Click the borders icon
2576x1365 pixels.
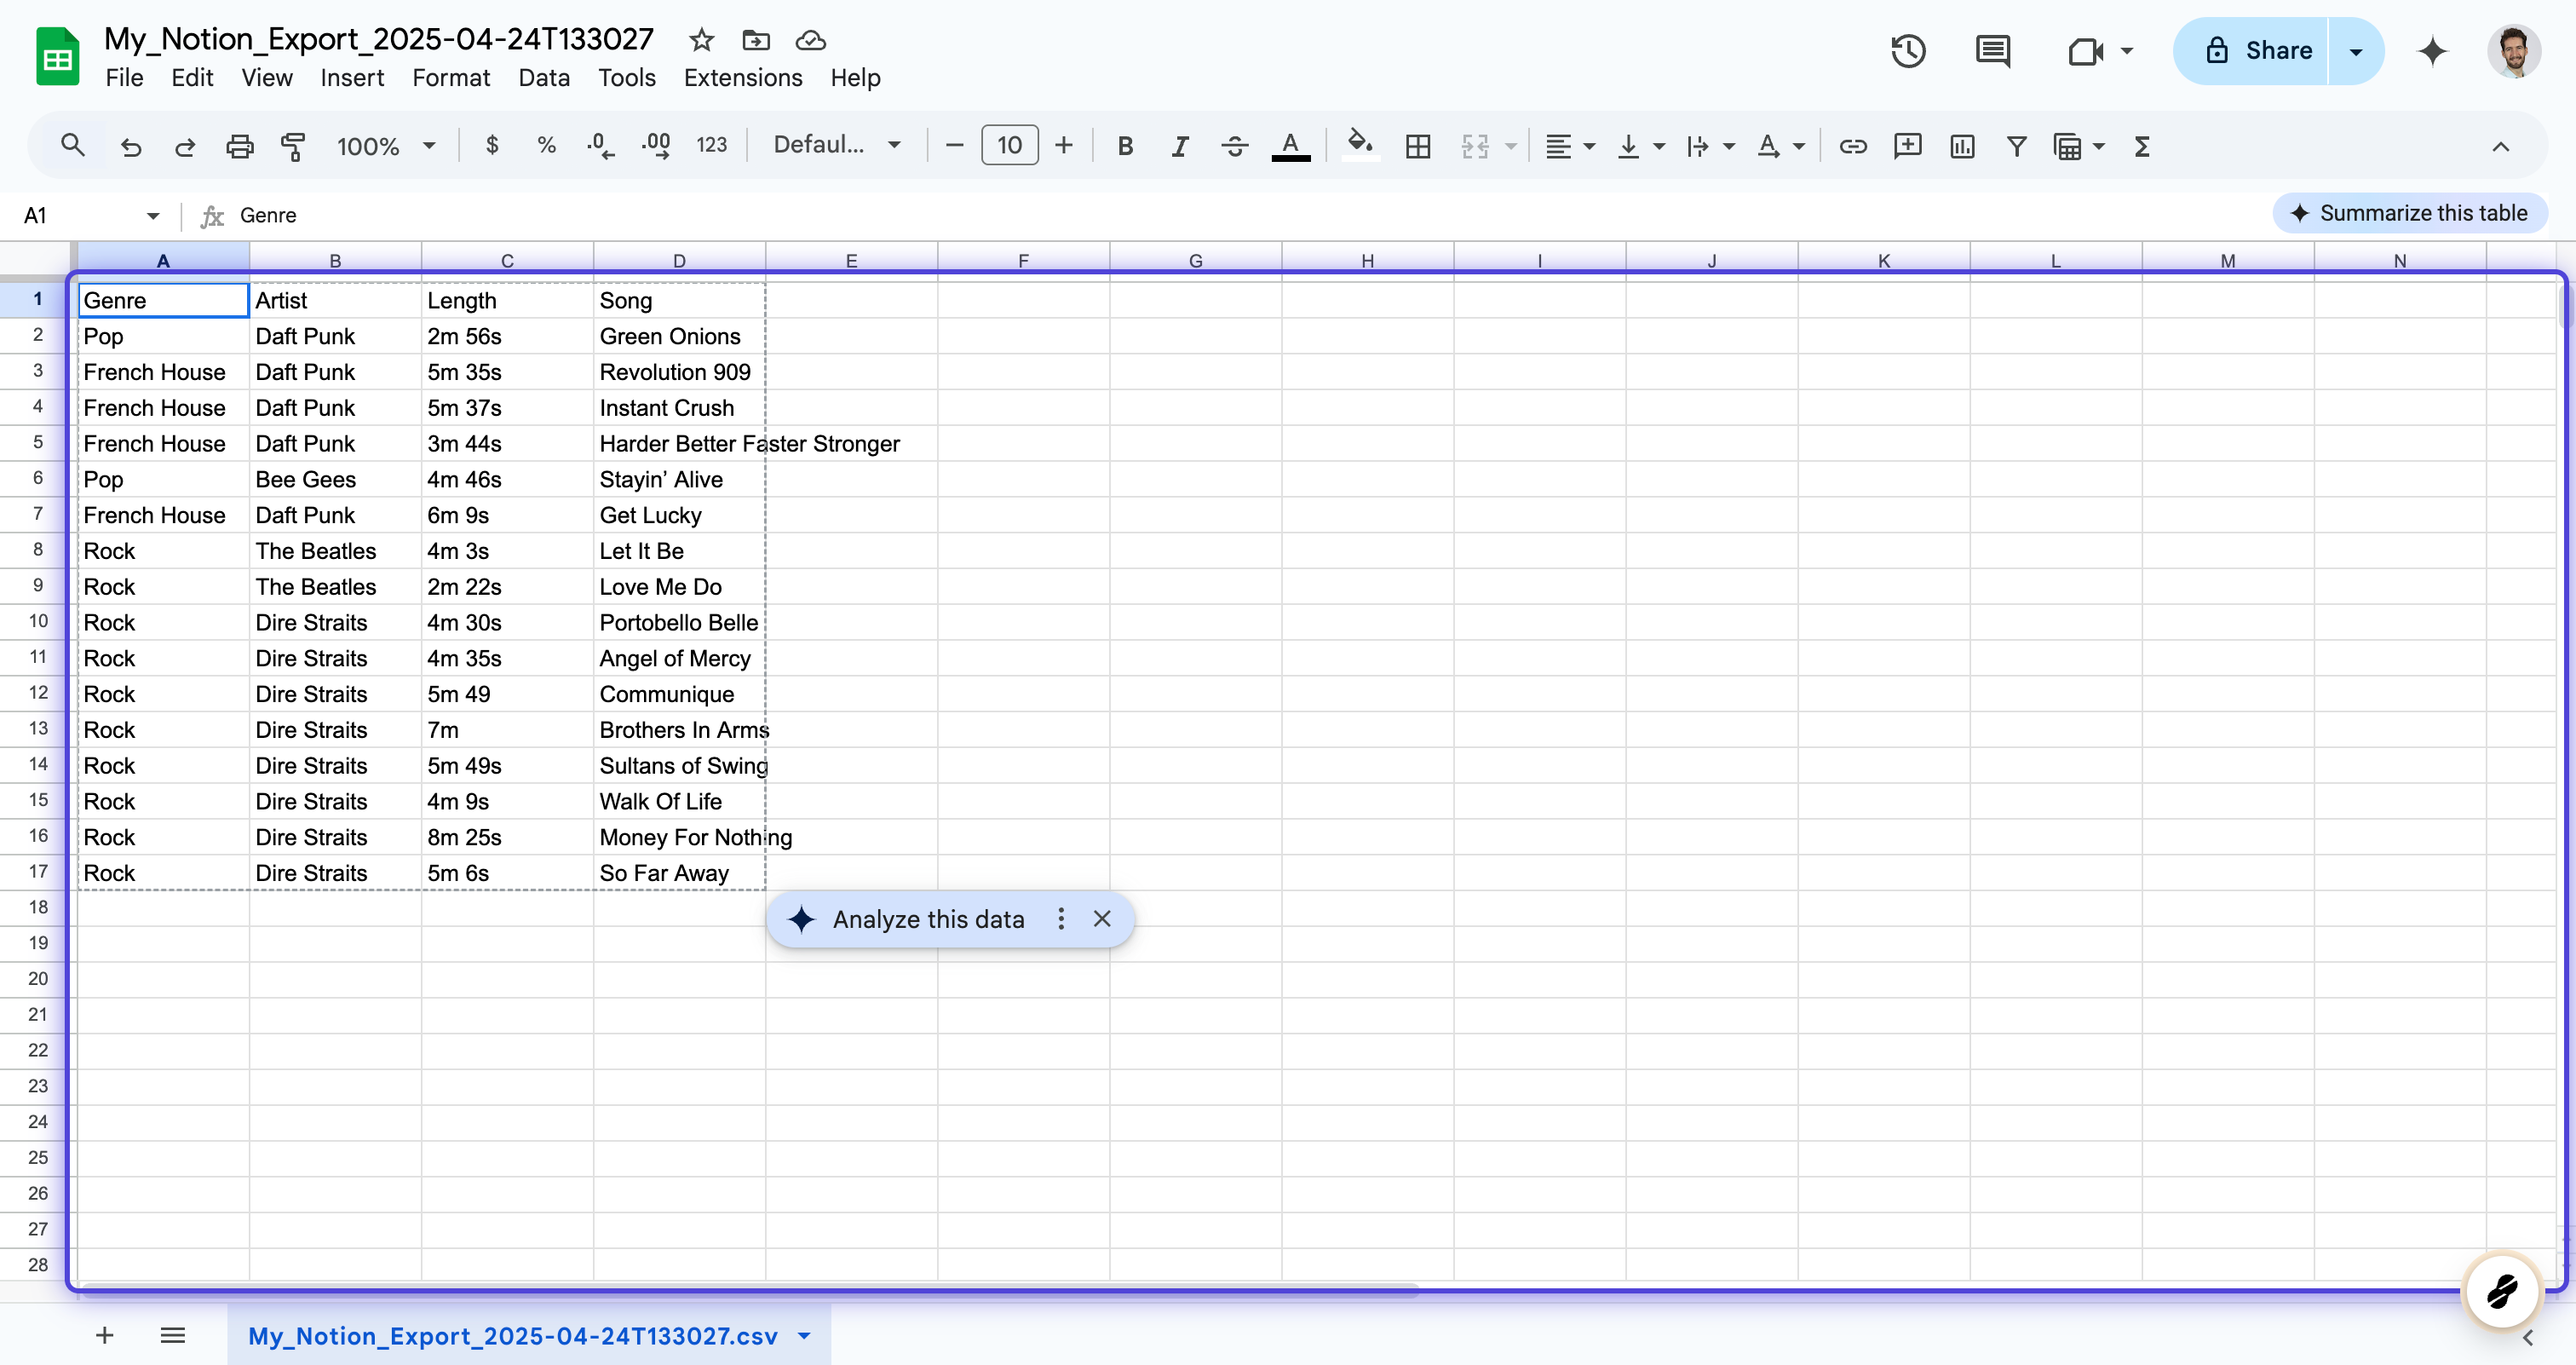tap(1417, 146)
